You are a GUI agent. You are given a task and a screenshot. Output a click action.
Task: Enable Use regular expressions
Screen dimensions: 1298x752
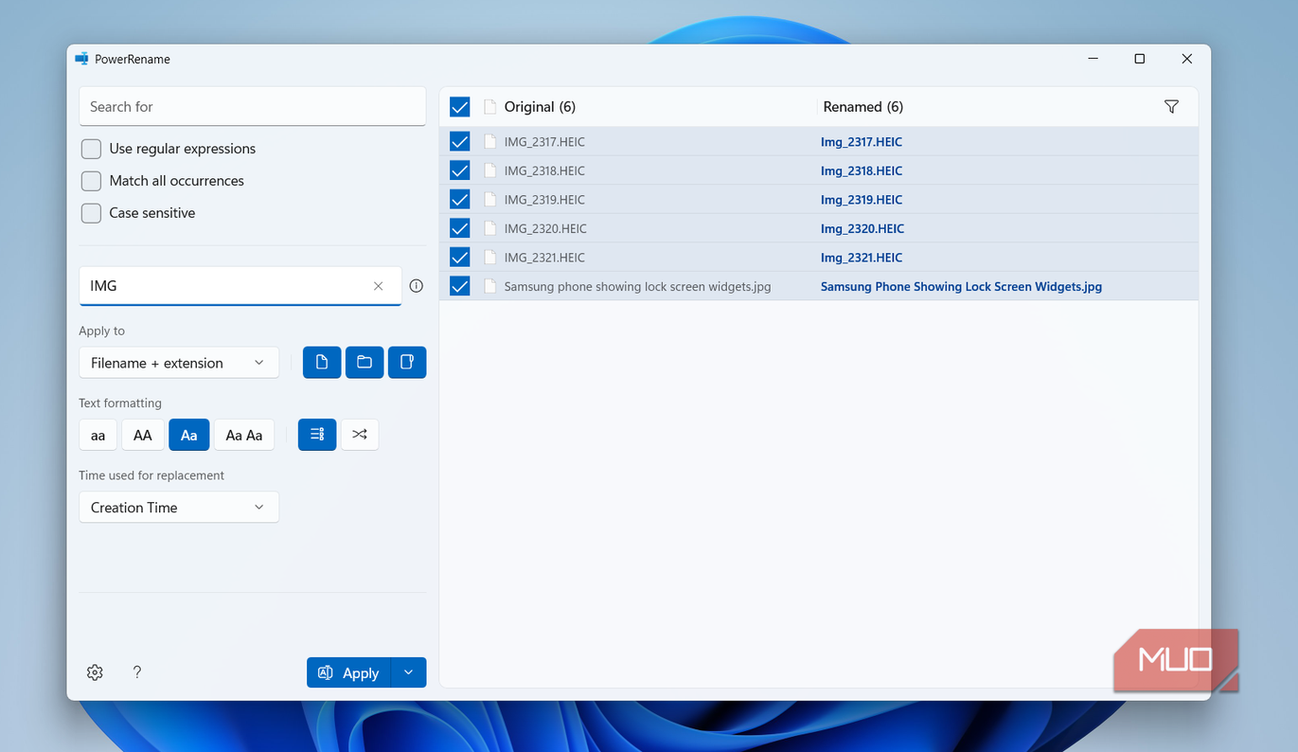coord(91,149)
